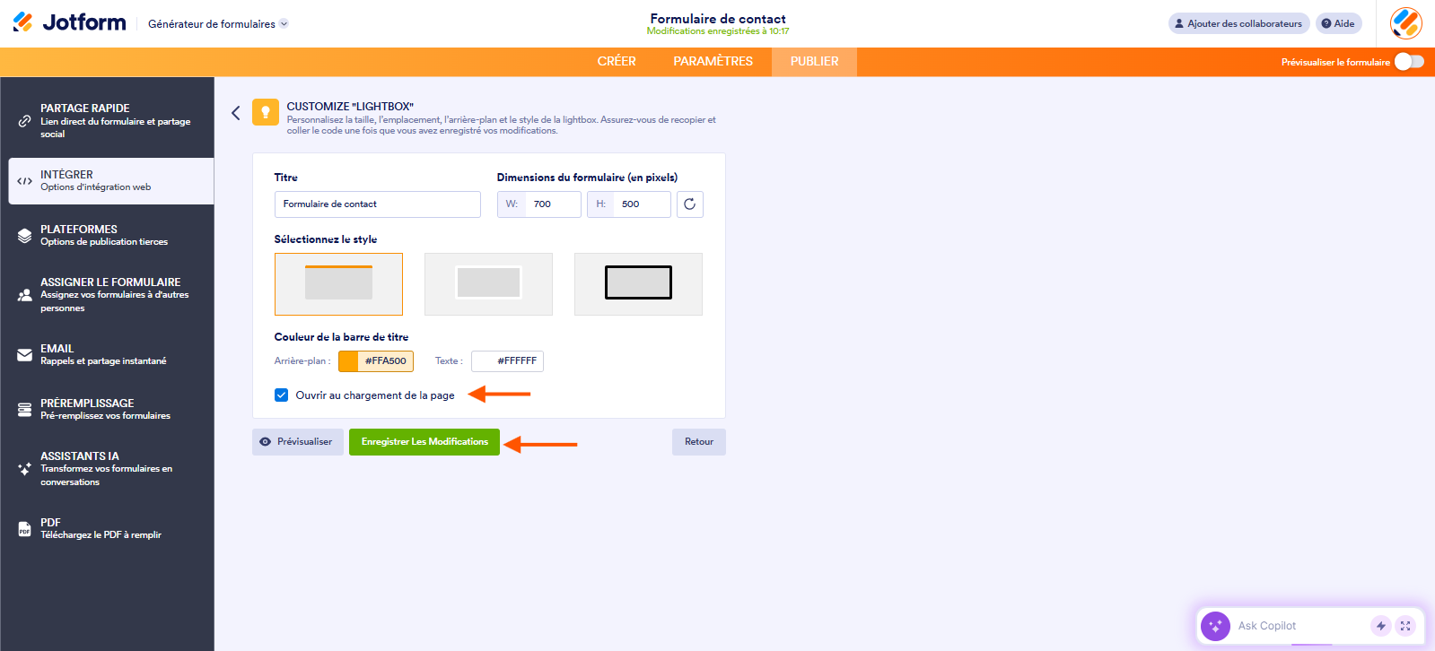Viewport: 1435px width, 651px height.
Task: Click the Copilot lightning bolt icon
Action: (1381, 626)
